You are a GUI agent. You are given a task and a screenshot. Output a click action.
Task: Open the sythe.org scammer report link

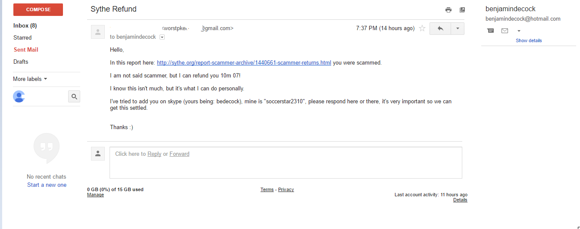click(244, 63)
